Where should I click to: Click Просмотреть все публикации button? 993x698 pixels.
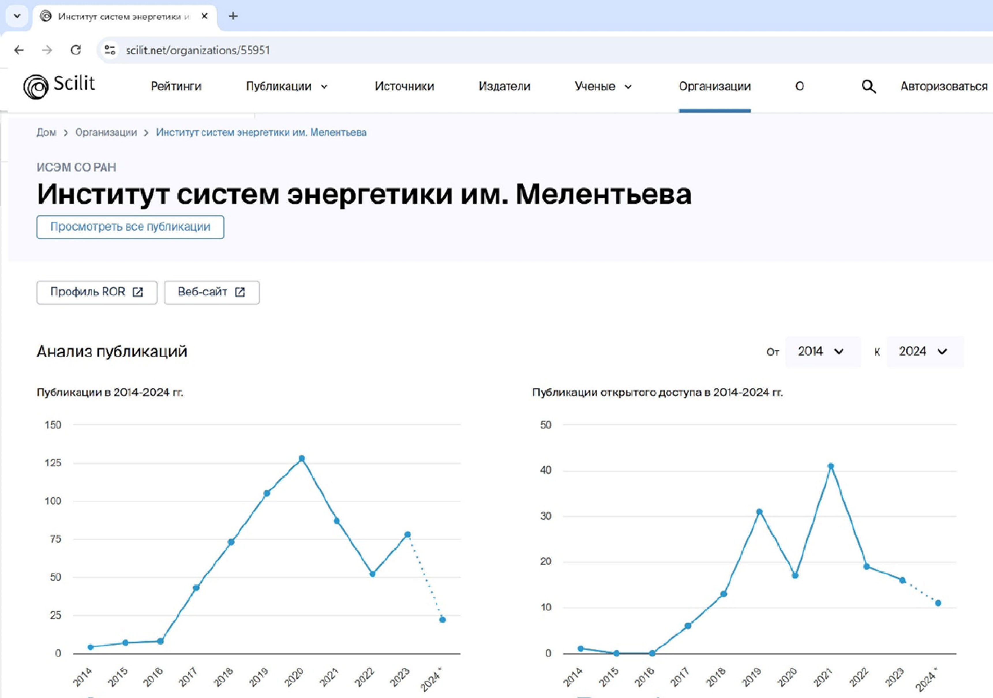click(130, 227)
